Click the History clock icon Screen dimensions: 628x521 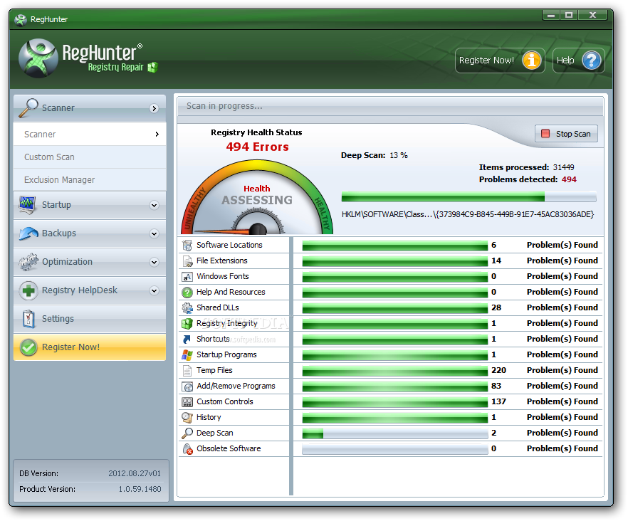pos(187,417)
